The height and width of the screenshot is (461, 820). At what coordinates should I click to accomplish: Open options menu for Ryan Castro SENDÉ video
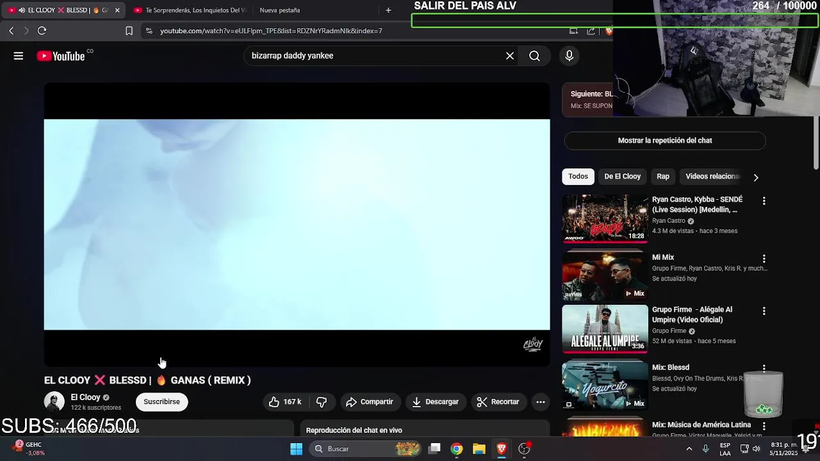click(x=764, y=201)
